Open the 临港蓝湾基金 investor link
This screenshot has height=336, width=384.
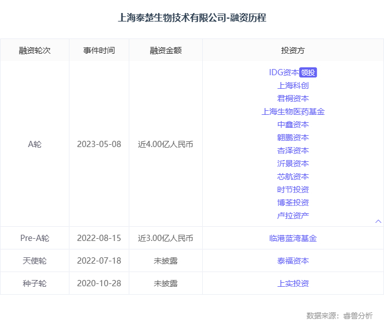pos(293,238)
